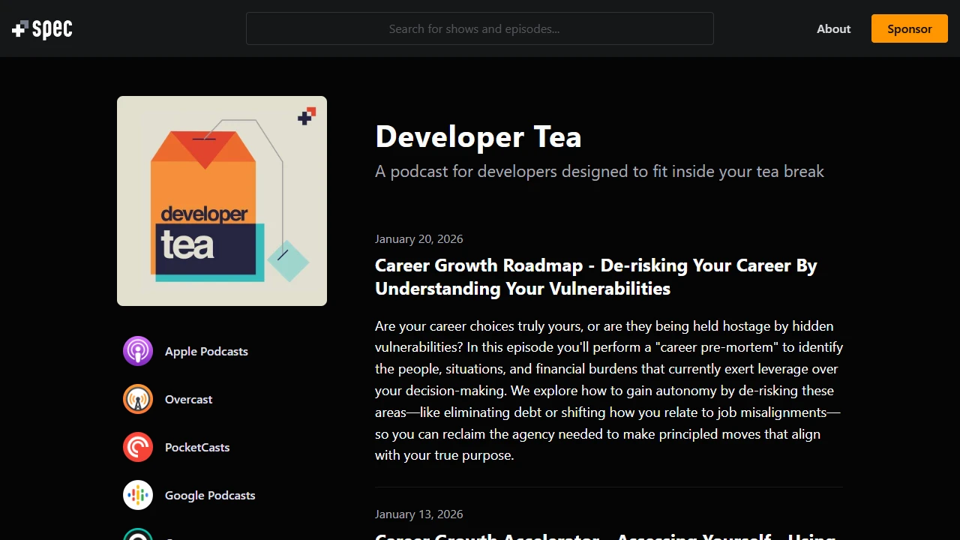Click the January 20, 2026 date
This screenshot has height=540, width=960.
click(x=418, y=238)
